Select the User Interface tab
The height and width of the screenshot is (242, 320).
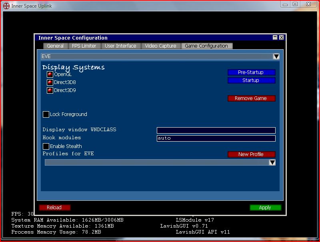click(121, 46)
